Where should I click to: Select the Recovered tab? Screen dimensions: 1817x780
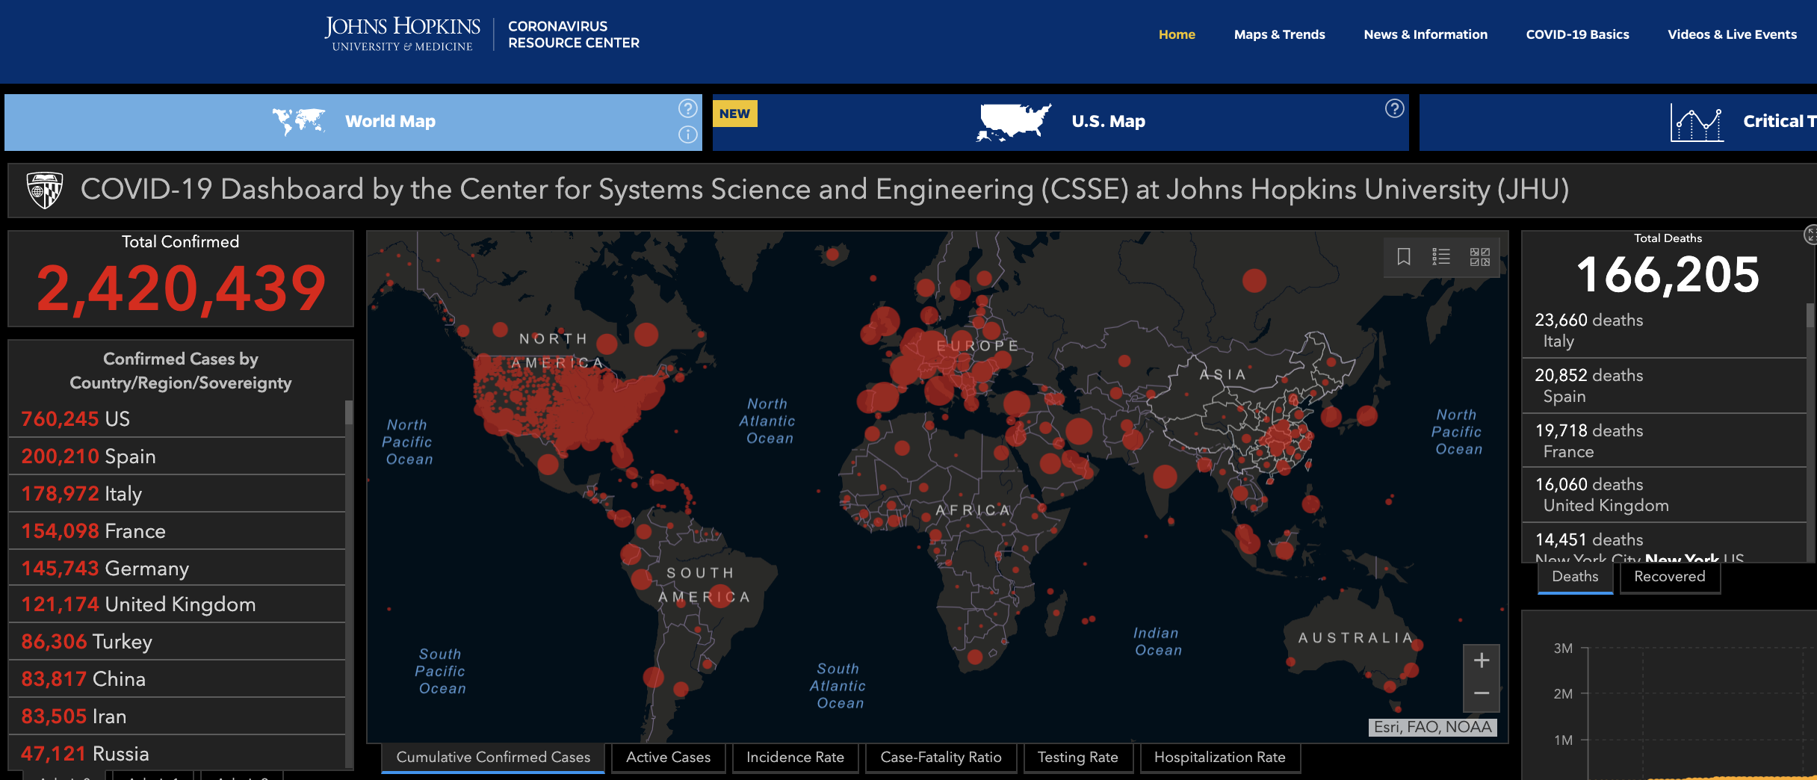(1670, 577)
